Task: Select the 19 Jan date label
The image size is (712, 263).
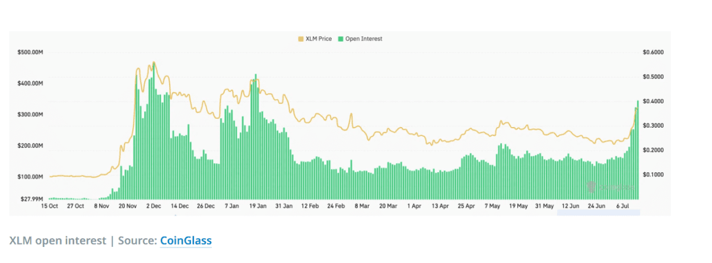Action: [x=258, y=206]
